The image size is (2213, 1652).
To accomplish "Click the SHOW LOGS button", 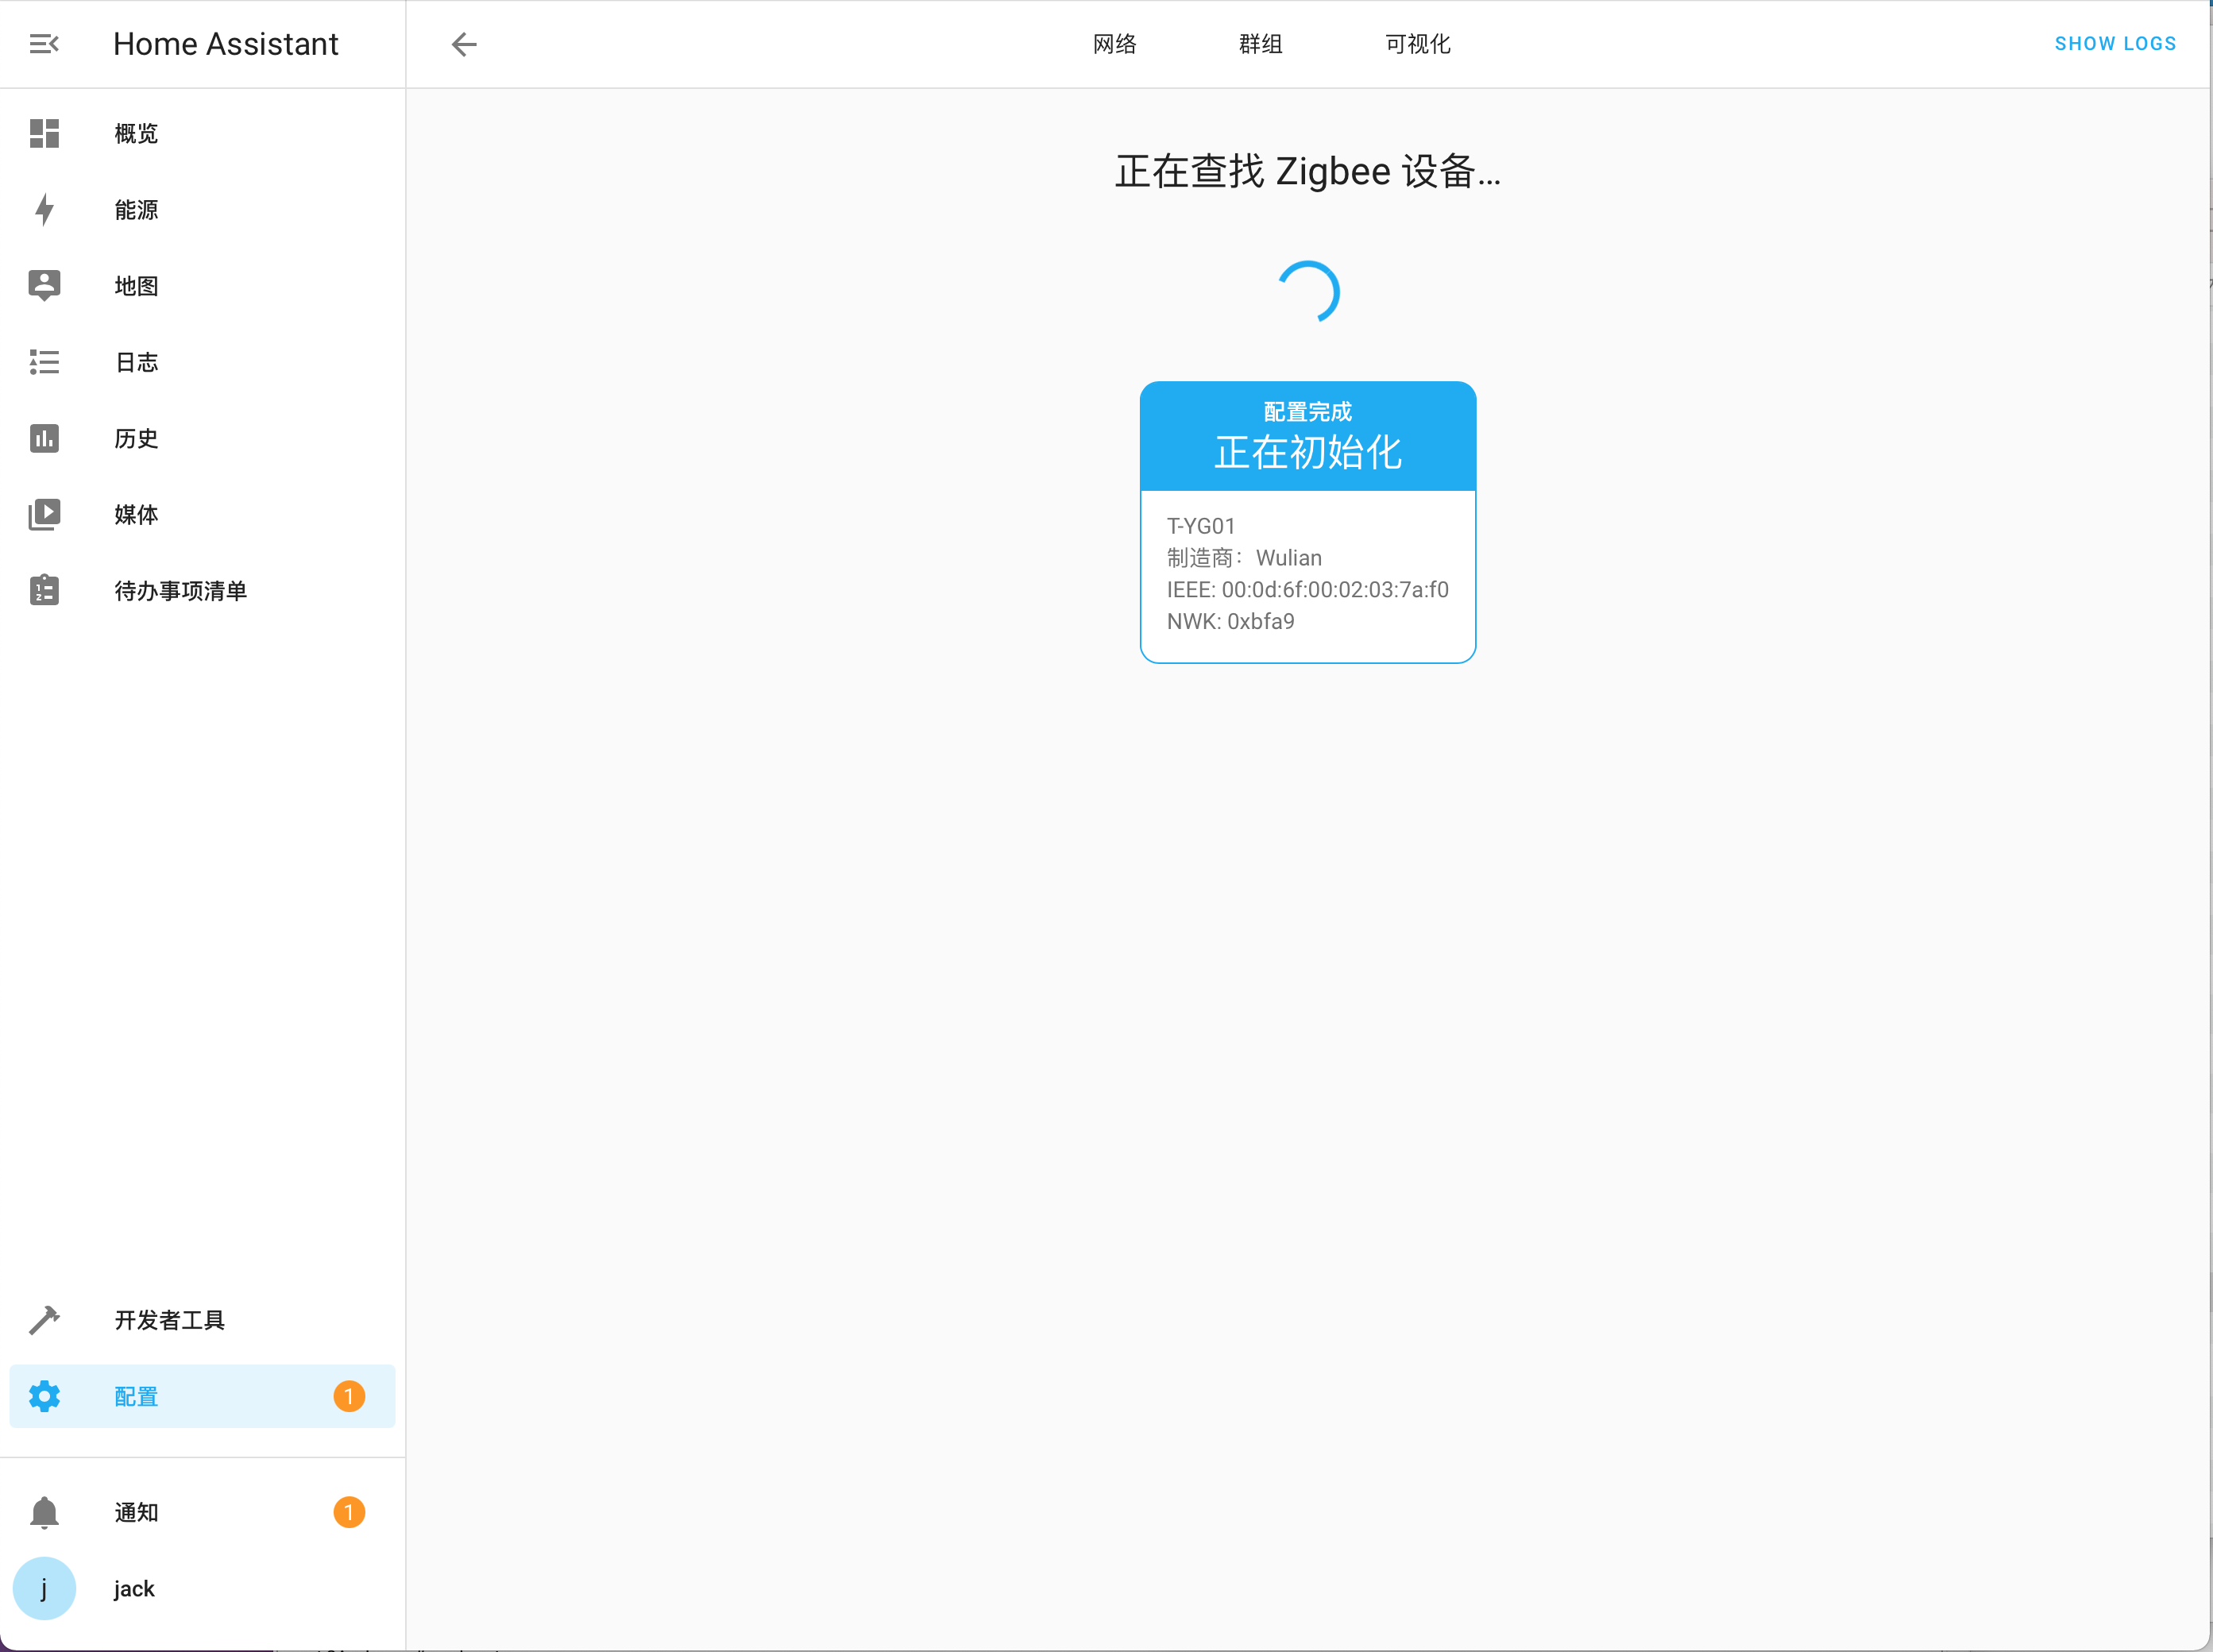I will (x=2114, y=44).
